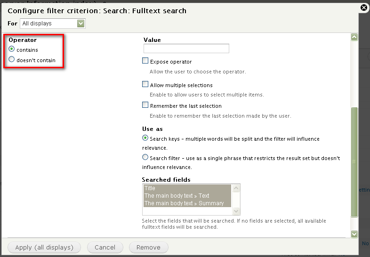Toggle Remember the last selection
Image resolution: width=370 pixels, height=257 pixels.
tap(145, 105)
